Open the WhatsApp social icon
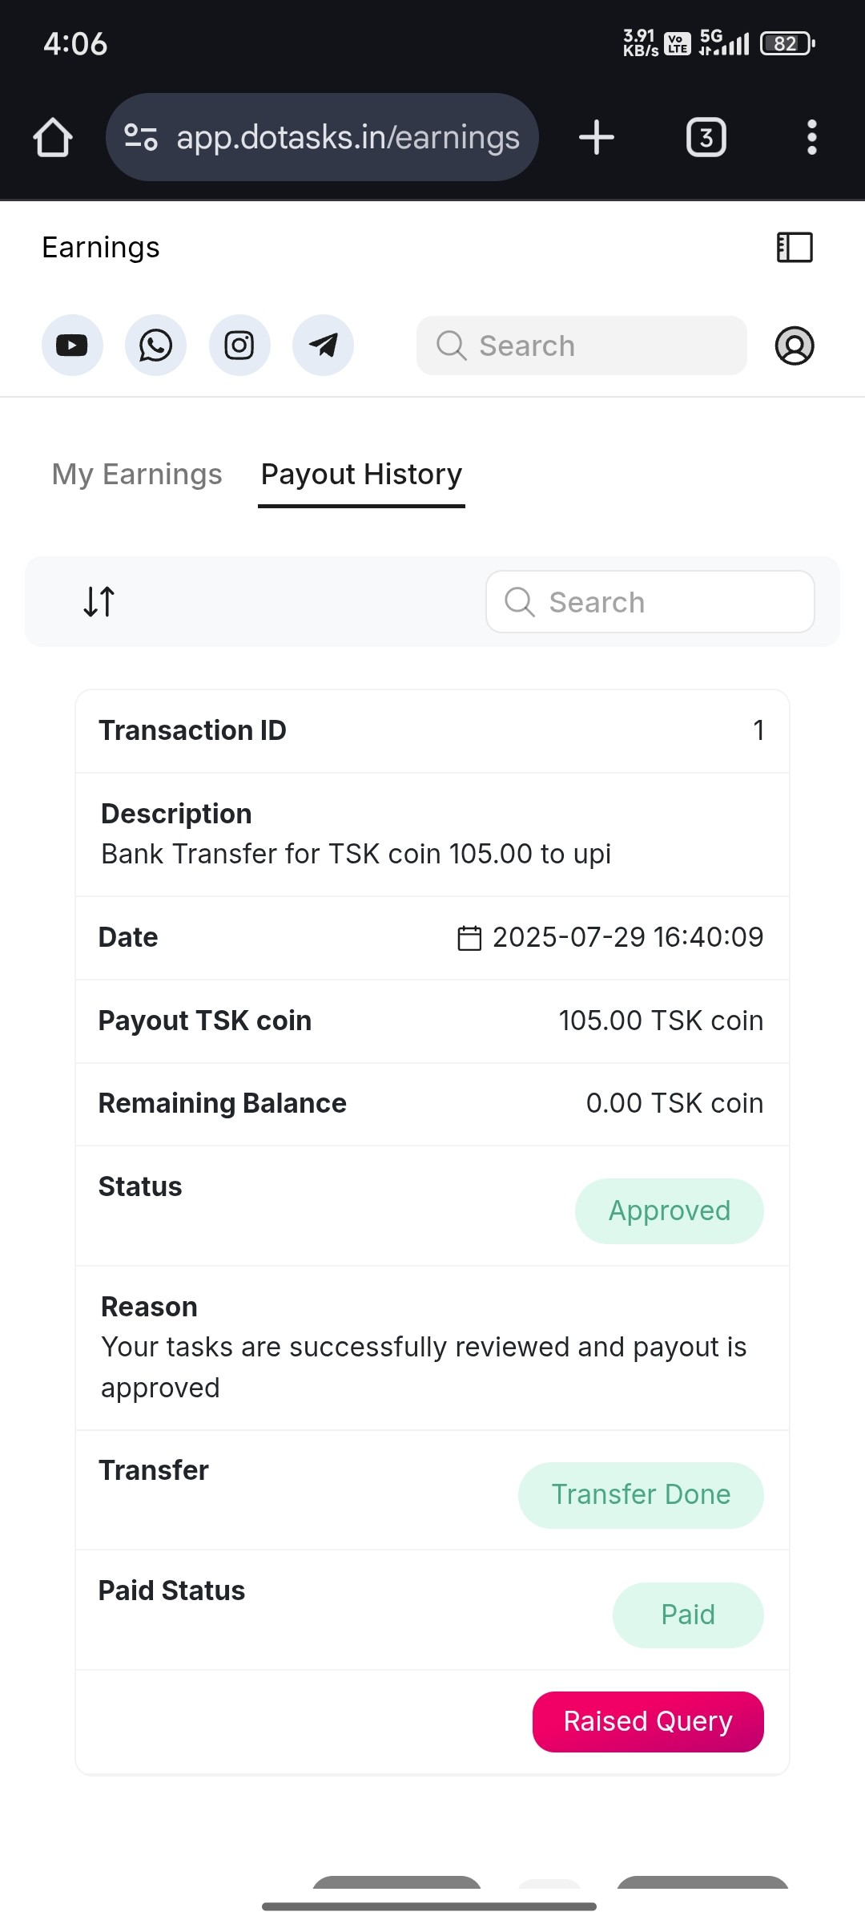Screen dimensions: 865x1924 [x=155, y=346]
